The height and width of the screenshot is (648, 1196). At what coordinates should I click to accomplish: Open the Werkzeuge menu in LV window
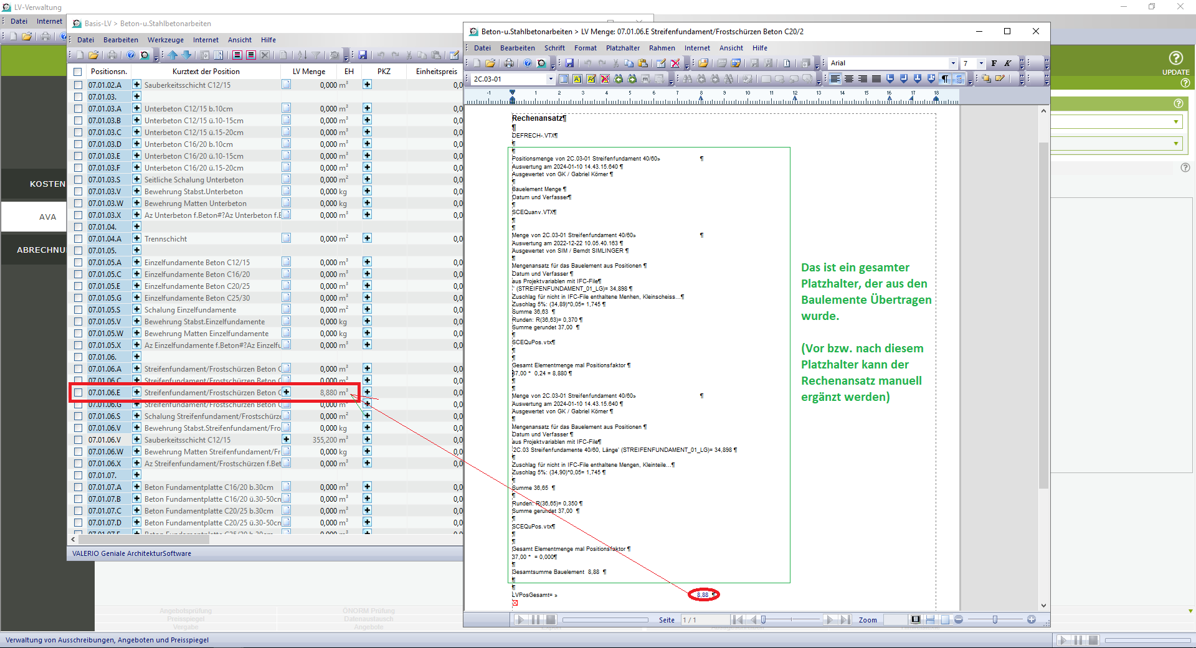click(165, 40)
